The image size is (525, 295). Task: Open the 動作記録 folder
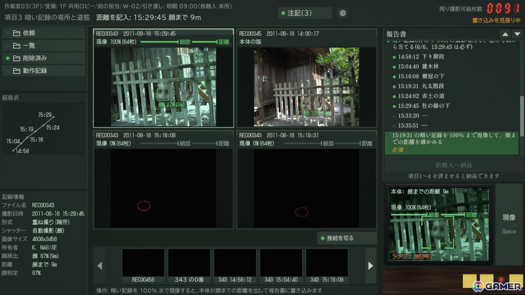pyautogui.click(x=44, y=70)
